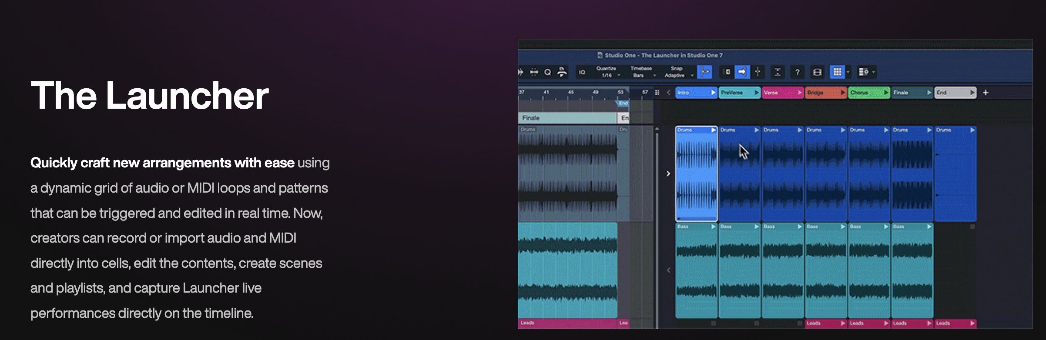Open dropdown arrow beside Launcher grid button
Screen dimensions: 1046x340
point(848,72)
